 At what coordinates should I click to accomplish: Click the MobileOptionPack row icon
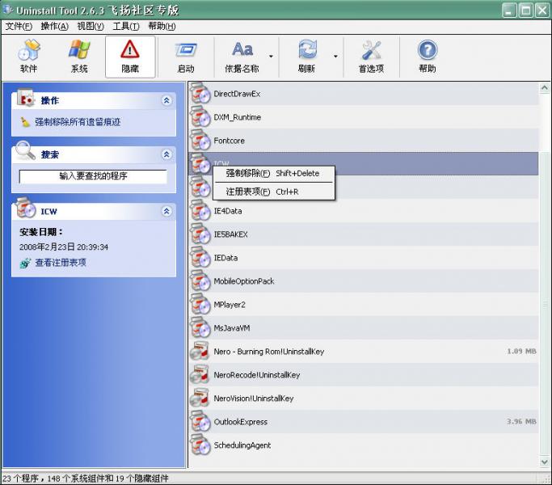pos(200,281)
